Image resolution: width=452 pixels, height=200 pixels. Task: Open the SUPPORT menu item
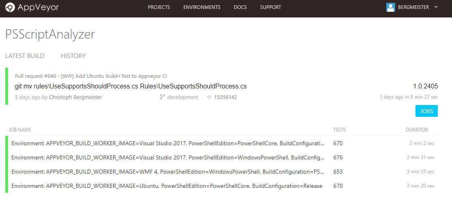coord(270,7)
